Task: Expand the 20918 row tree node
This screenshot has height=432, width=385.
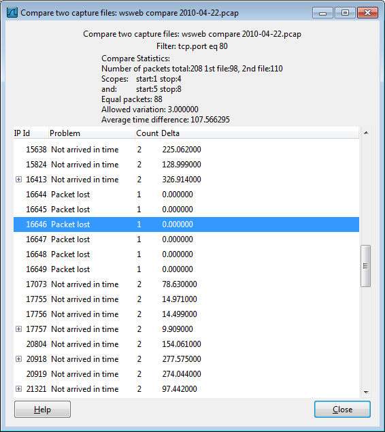Action: (x=18, y=359)
